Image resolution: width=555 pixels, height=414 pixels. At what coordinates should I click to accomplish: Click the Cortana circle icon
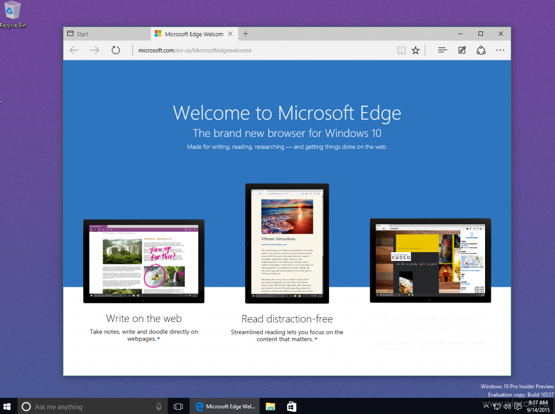[x=26, y=406]
